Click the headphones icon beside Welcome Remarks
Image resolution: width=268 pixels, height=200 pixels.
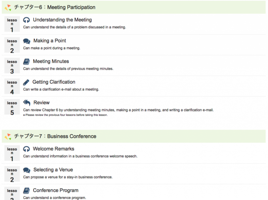coord(26,149)
